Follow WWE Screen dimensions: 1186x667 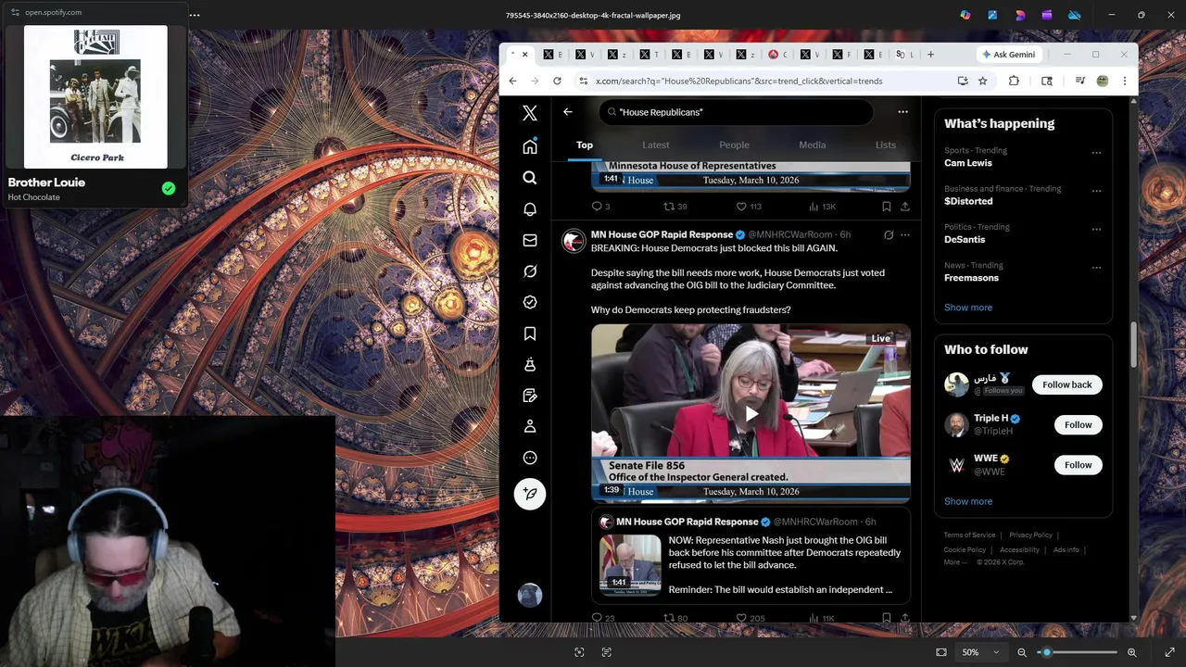click(1078, 465)
